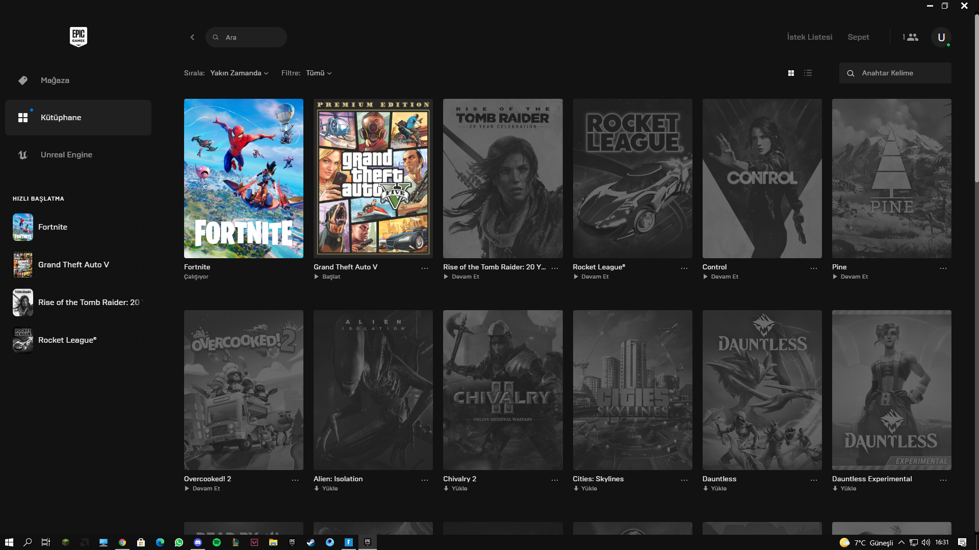Open options menu for Rocket League

684,268
